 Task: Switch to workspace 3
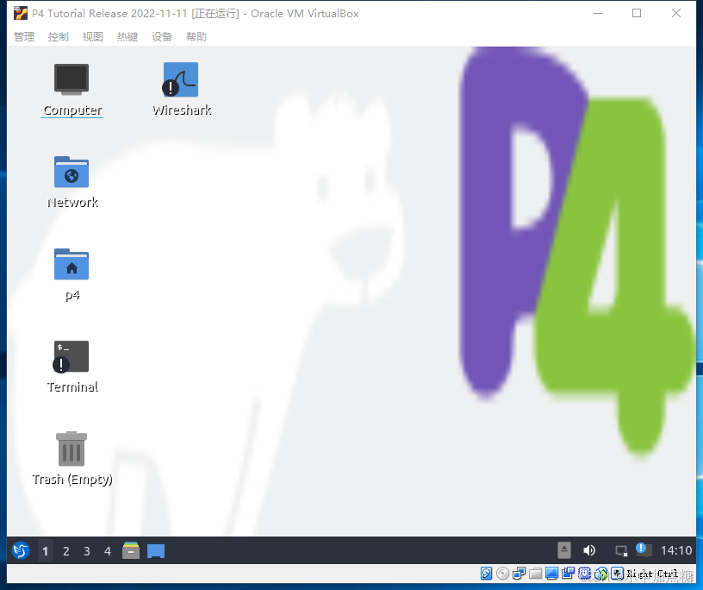(86, 551)
